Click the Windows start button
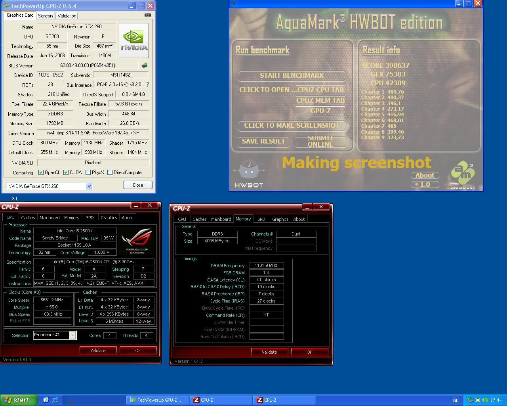Viewport: 507px width, 406px height. pos(19,400)
